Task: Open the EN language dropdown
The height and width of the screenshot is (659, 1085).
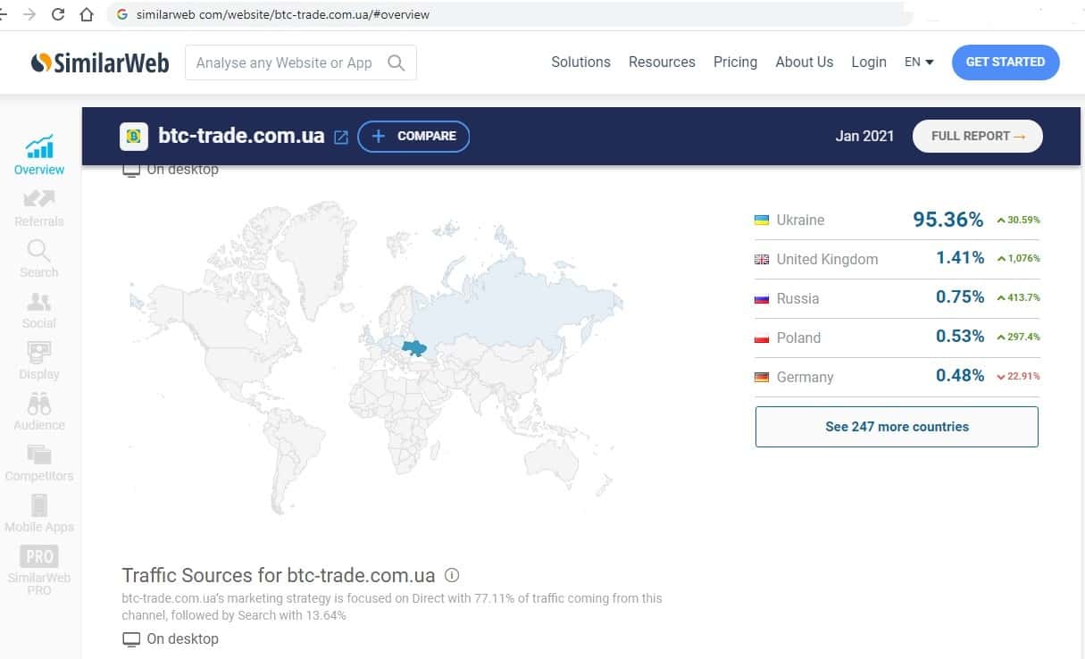Action: (919, 63)
